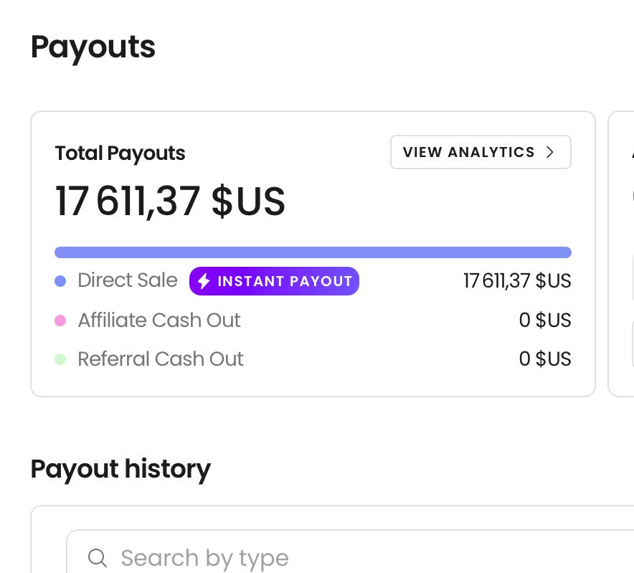634x573 pixels.
Task: Click the green dot beside Referral Cash Out
Action: [x=60, y=359]
